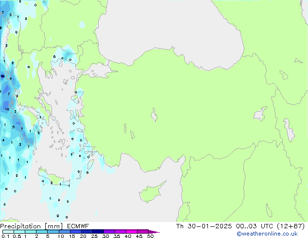This screenshot has width=308, height=238.
Task: Click the 10 mm precipitation value marker
Action: 7,109
